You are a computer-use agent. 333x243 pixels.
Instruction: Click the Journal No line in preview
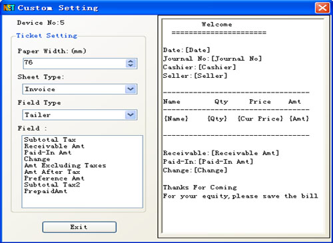pos(212,59)
